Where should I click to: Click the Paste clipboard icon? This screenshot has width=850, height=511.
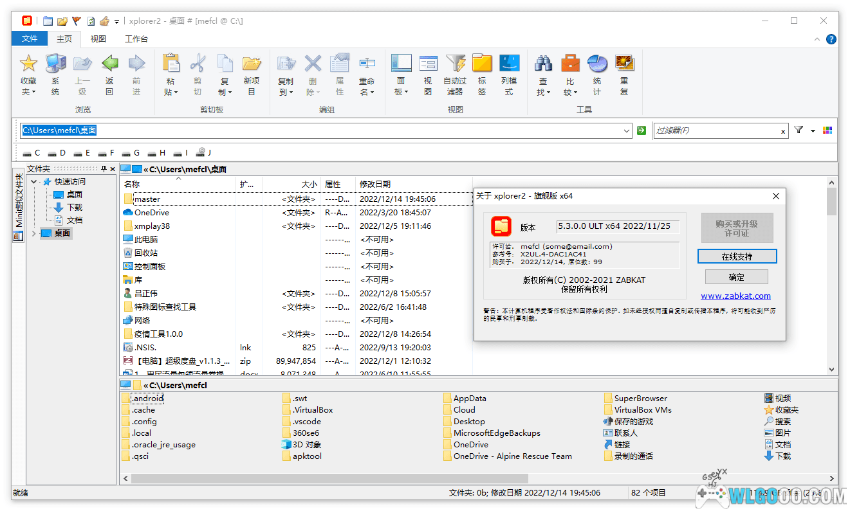pos(171,64)
